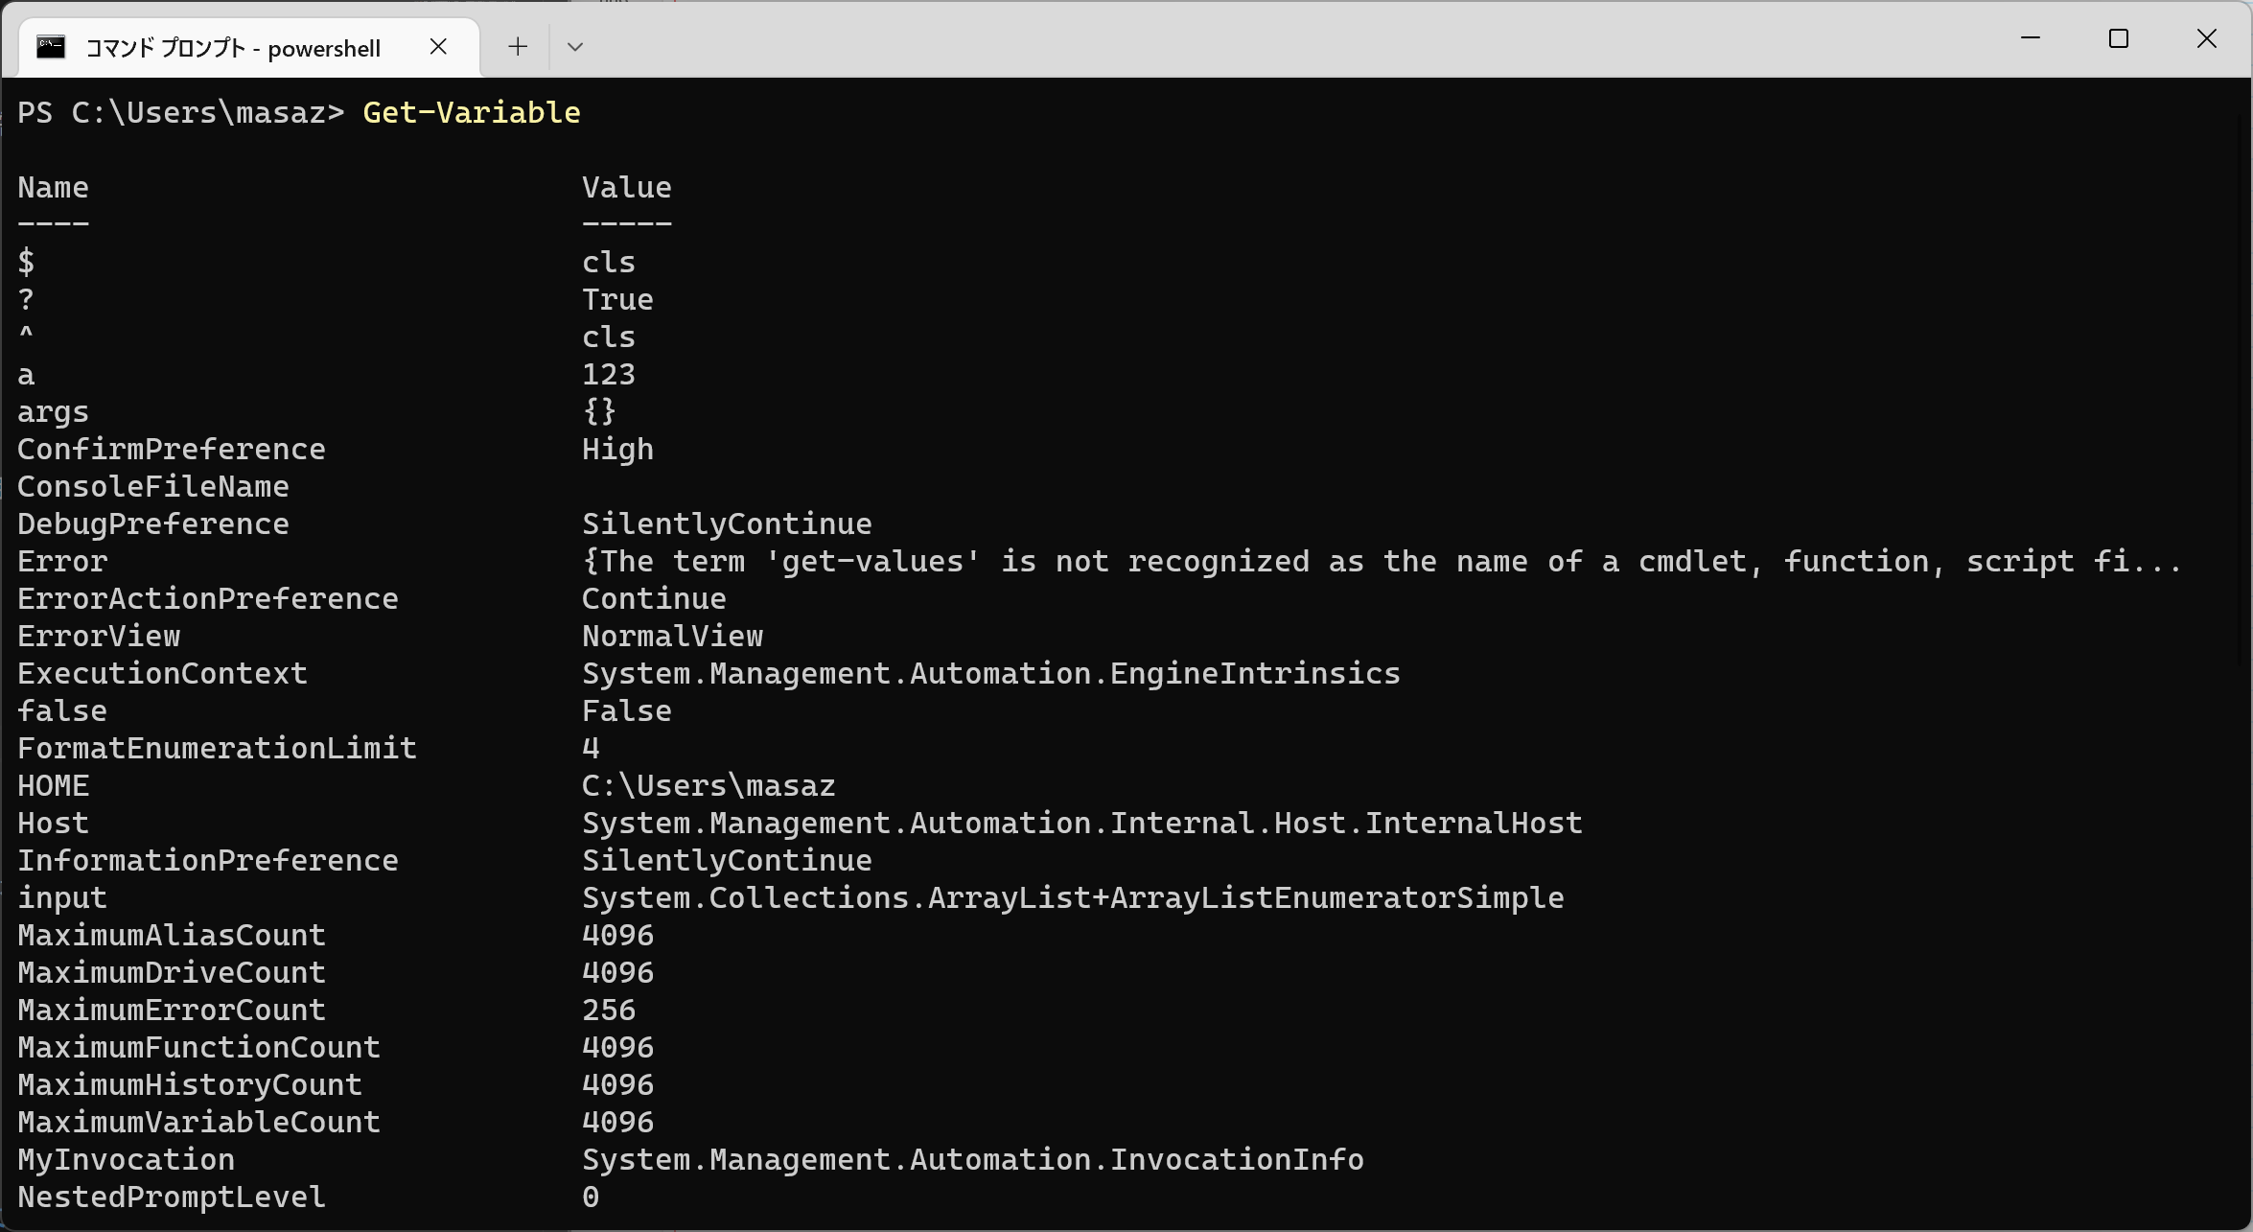The width and height of the screenshot is (2253, 1232).
Task: Close the terminal window
Action: click(x=2207, y=38)
